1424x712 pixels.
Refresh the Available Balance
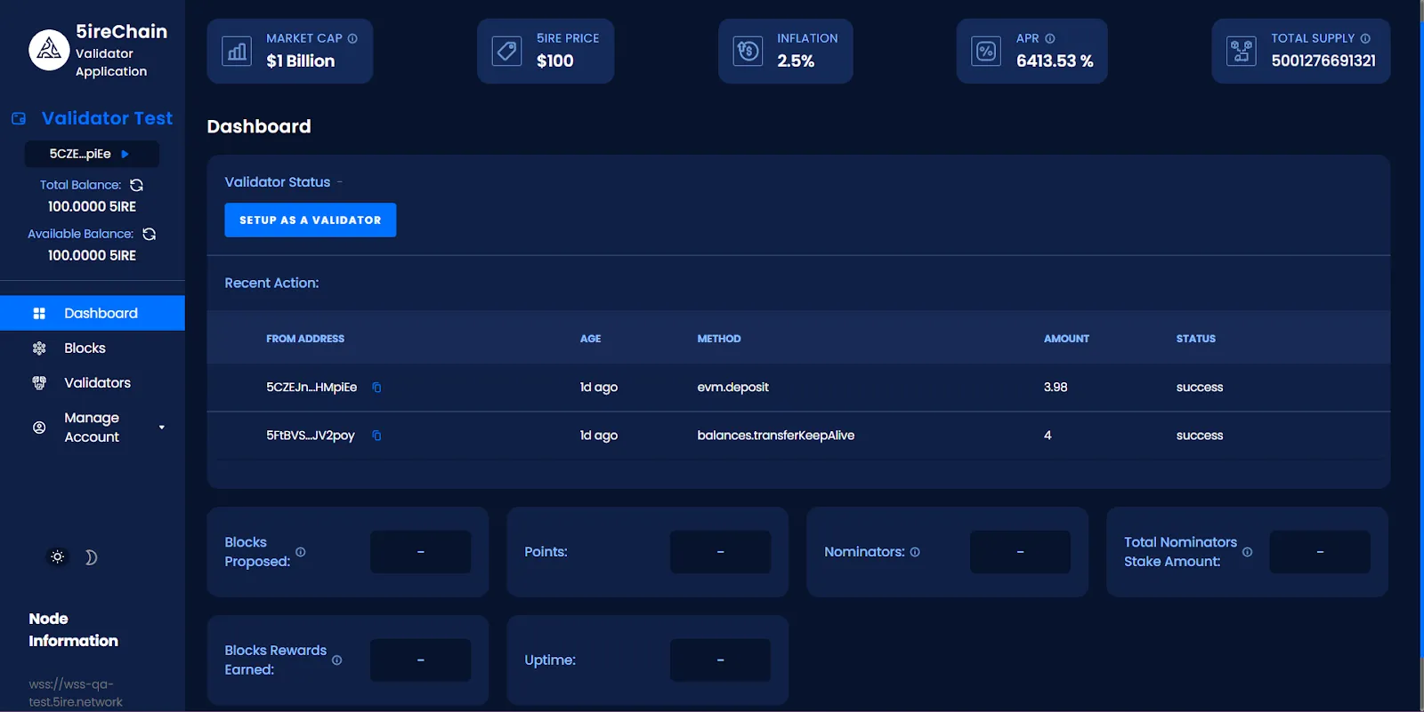point(150,234)
